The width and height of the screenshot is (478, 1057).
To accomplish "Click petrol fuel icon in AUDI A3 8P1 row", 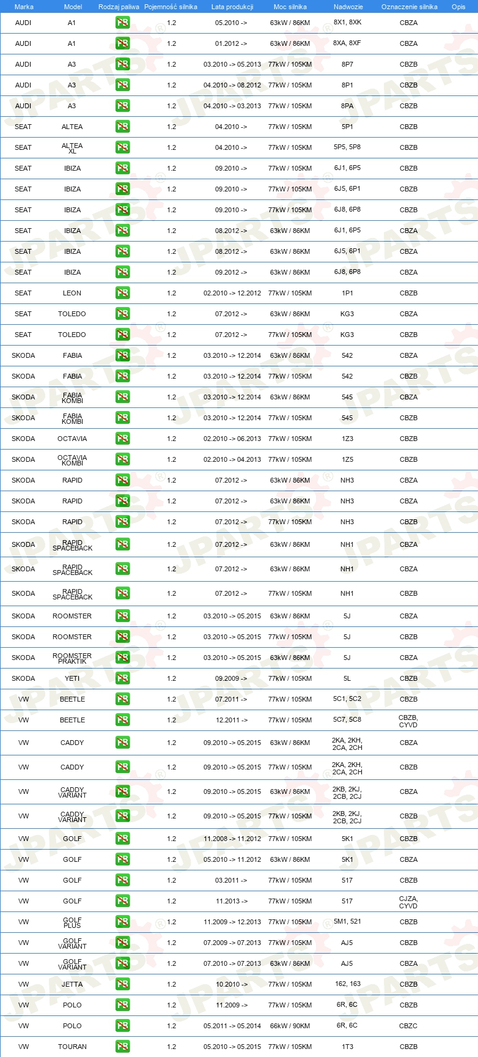I will coord(122,85).
